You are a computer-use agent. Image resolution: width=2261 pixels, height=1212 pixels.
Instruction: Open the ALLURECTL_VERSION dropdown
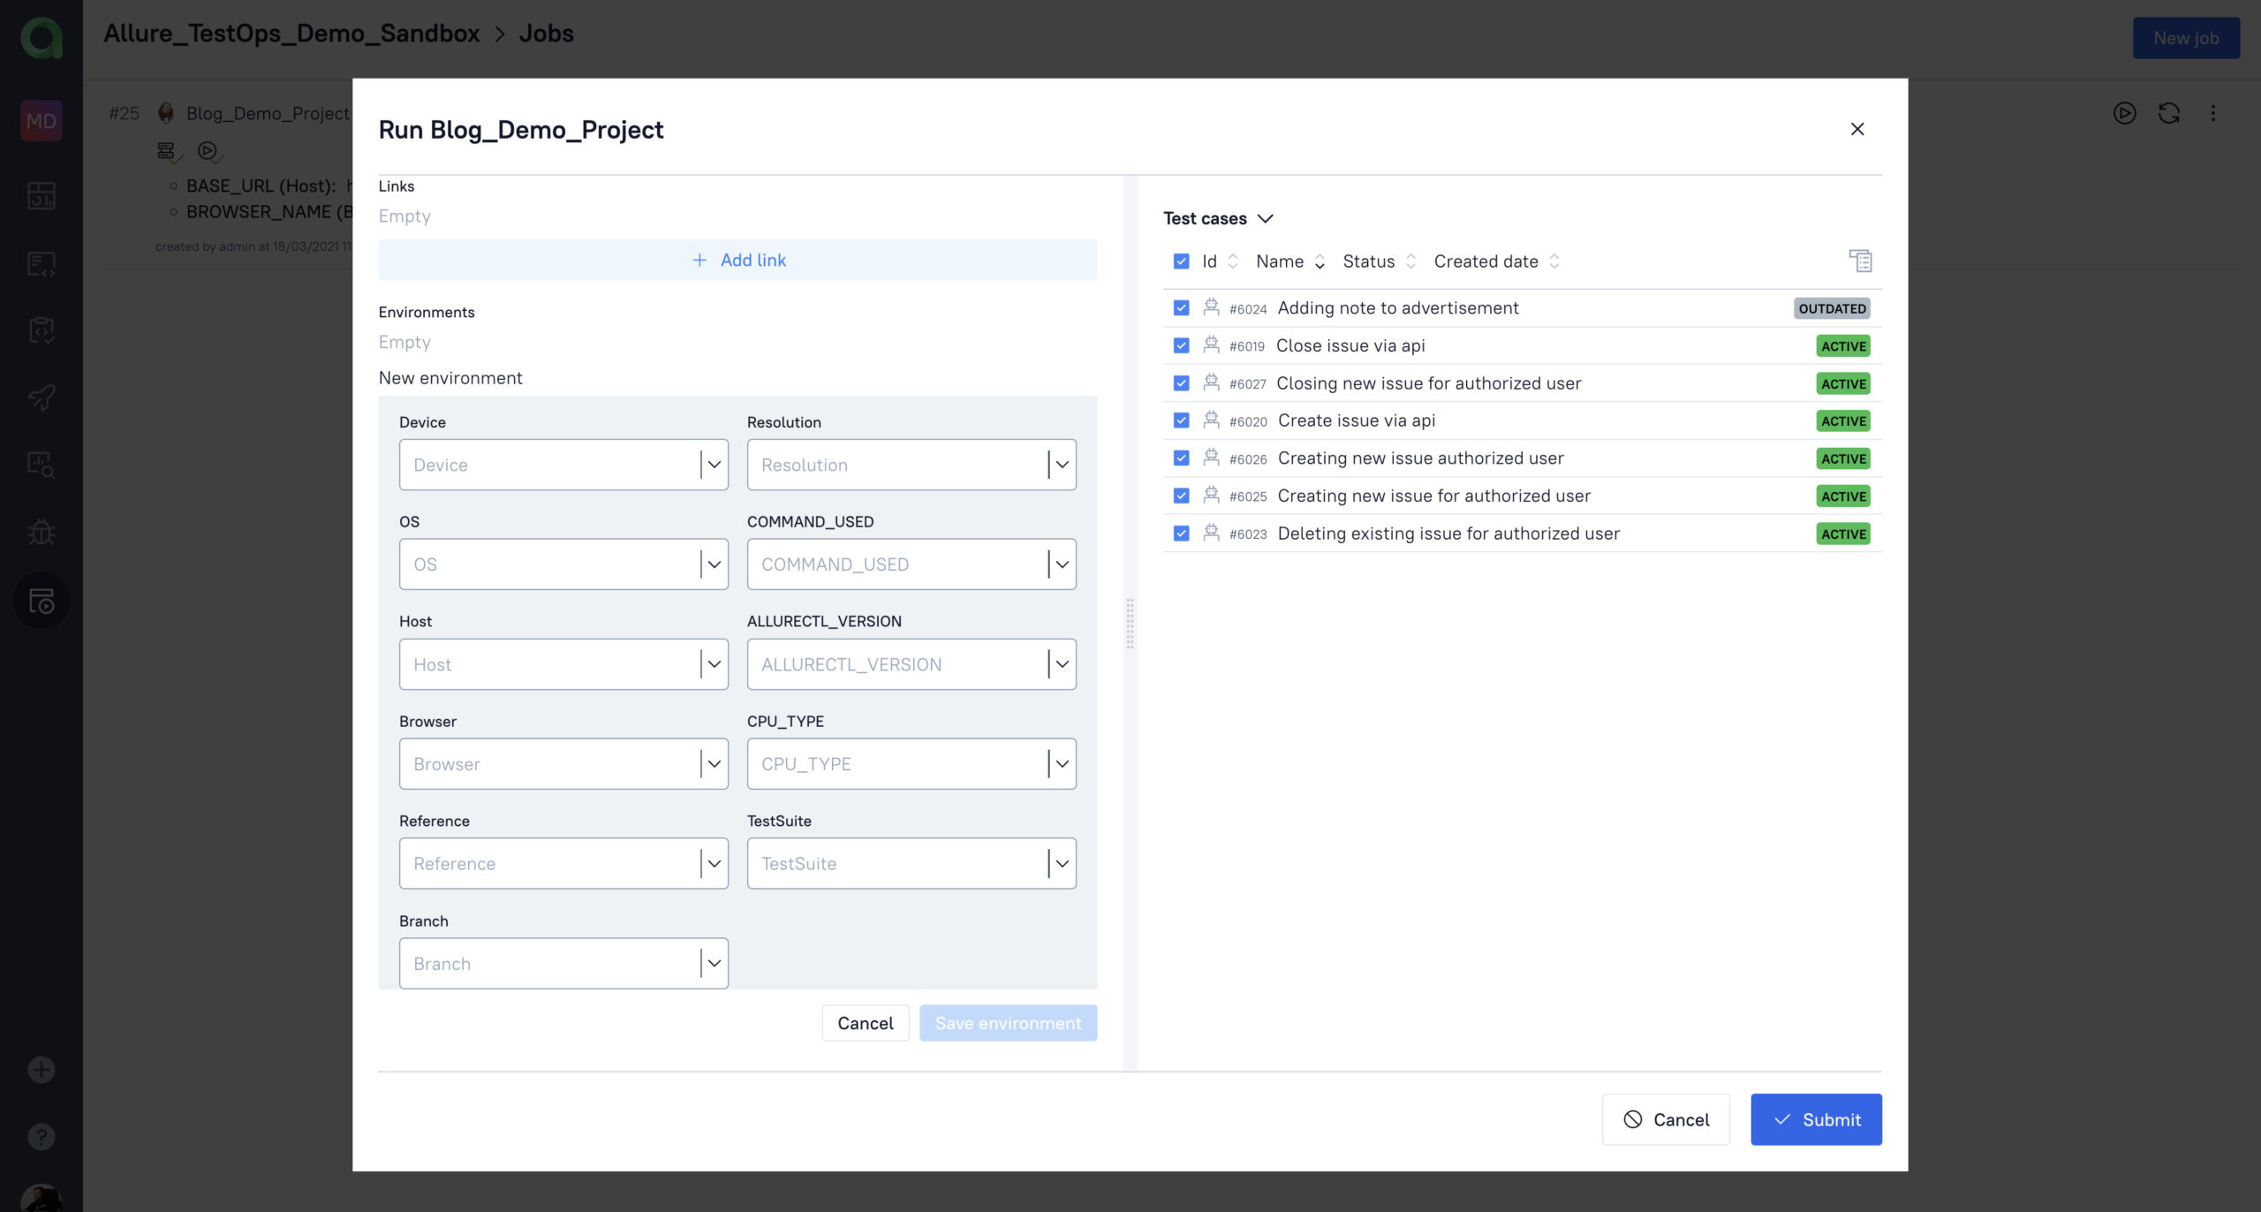[911, 664]
